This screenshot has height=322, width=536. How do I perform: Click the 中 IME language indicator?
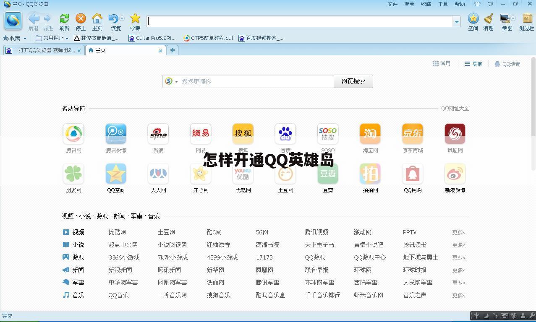(476, 316)
